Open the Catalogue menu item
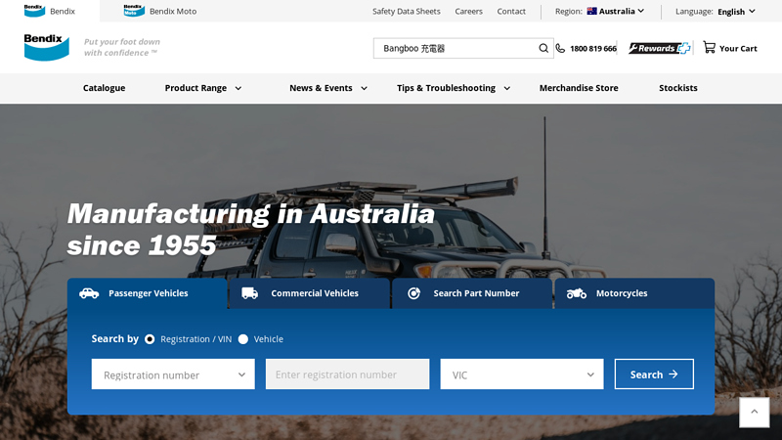The image size is (782, 440). click(105, 88)
